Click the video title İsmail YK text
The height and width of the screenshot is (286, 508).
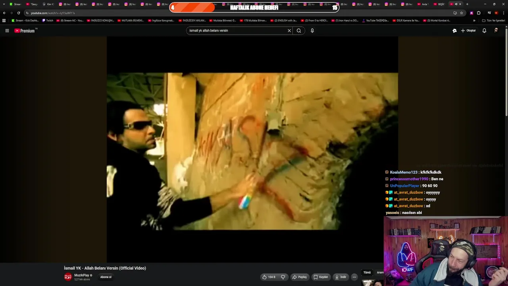pos(105,268)
